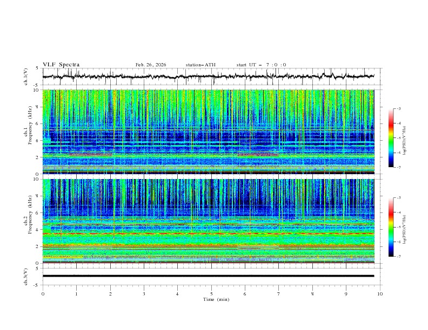Image resolution: width=428 pixels, height=330 pixels.
Task: Select the date 'Feb. 26, 2026'
Action: point(151,65)
